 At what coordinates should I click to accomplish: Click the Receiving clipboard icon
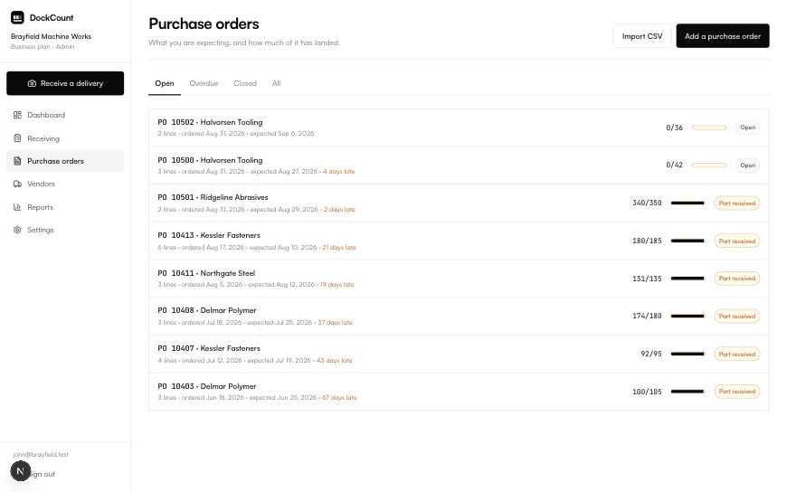point(17,138)
